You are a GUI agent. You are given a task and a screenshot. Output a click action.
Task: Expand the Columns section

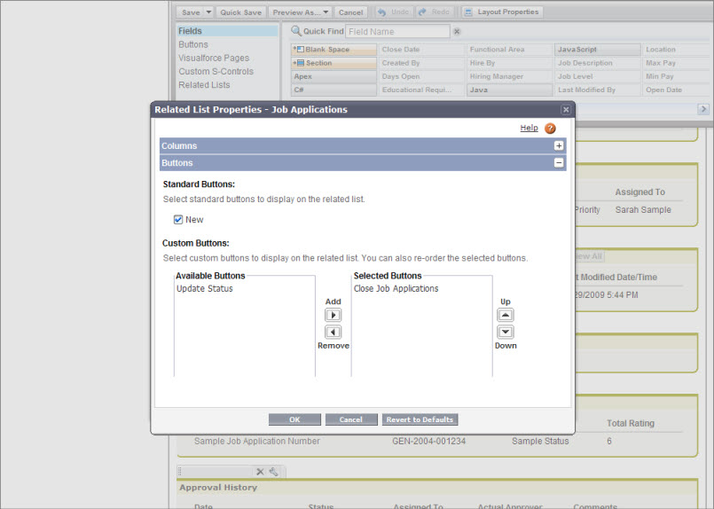coord(559,145)
